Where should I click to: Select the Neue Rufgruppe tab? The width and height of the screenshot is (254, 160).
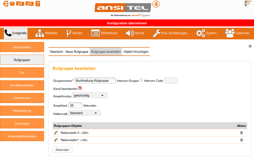[77, 52]
